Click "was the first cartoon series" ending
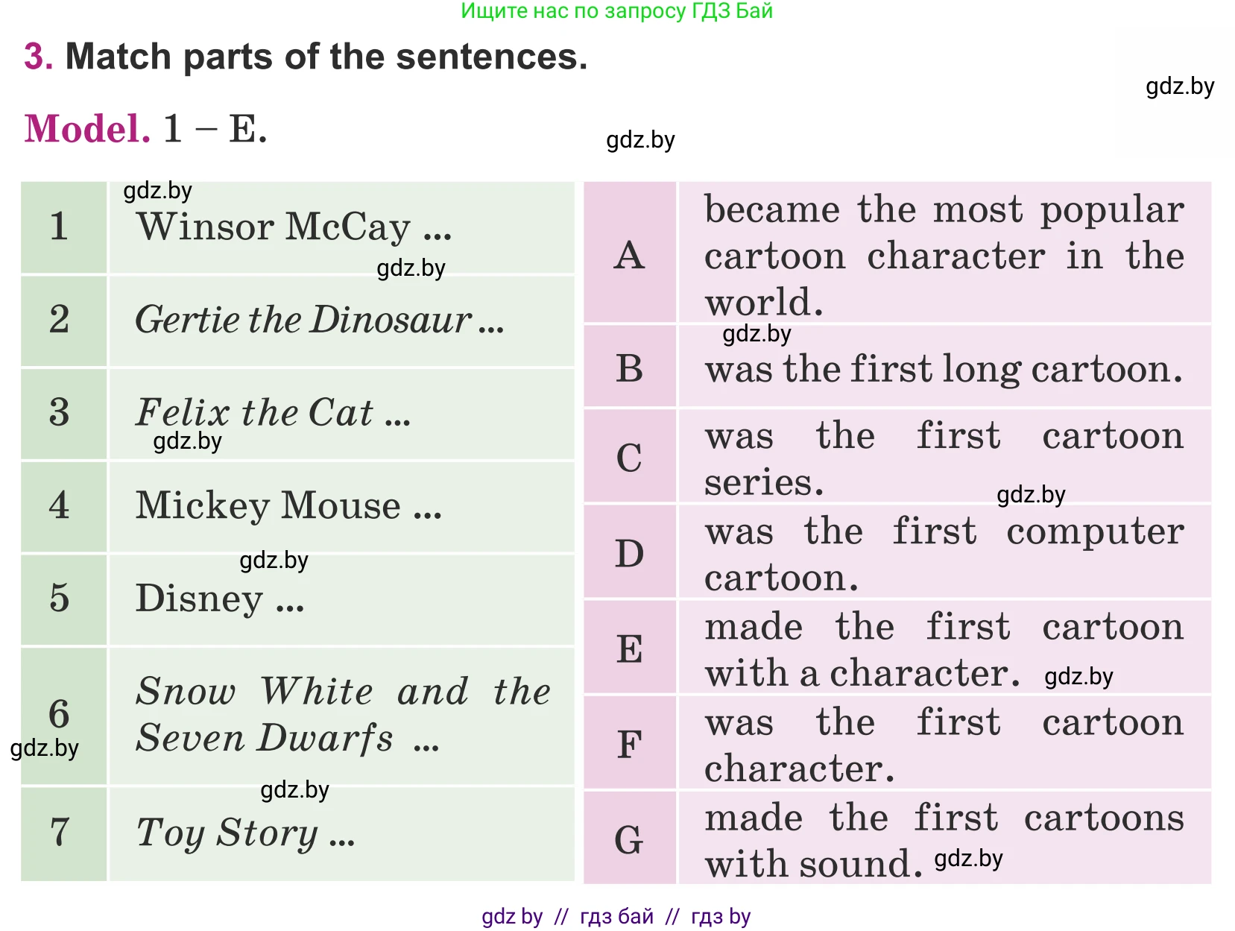Image resolution: width=1235 pixels, height=931 pixels. (943, 458)
